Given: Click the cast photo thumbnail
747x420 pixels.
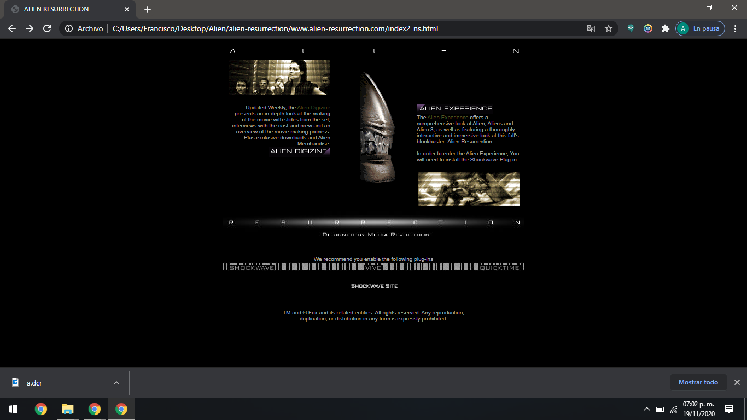Looking at the screenshot, I should tap(280, 77).
